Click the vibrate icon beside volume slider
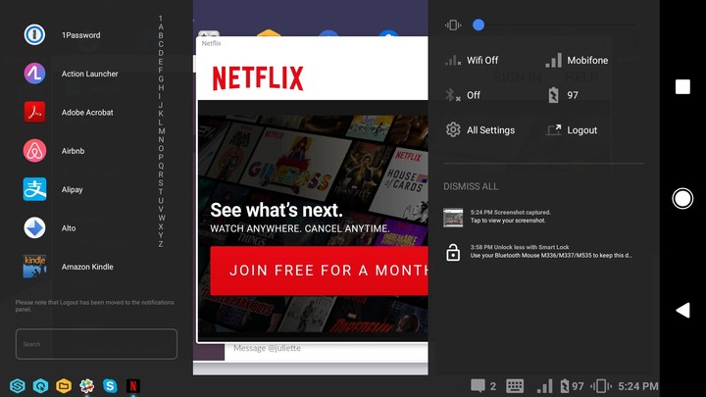The width and height of the screenshot is (706, 397). [x=453, y=25]
